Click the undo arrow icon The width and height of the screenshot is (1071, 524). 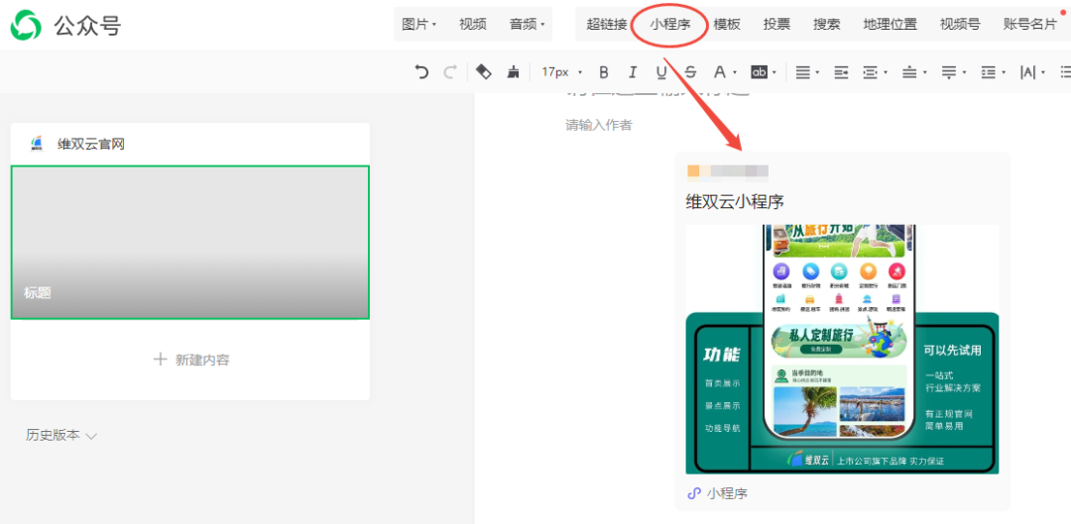pos(421,71)
